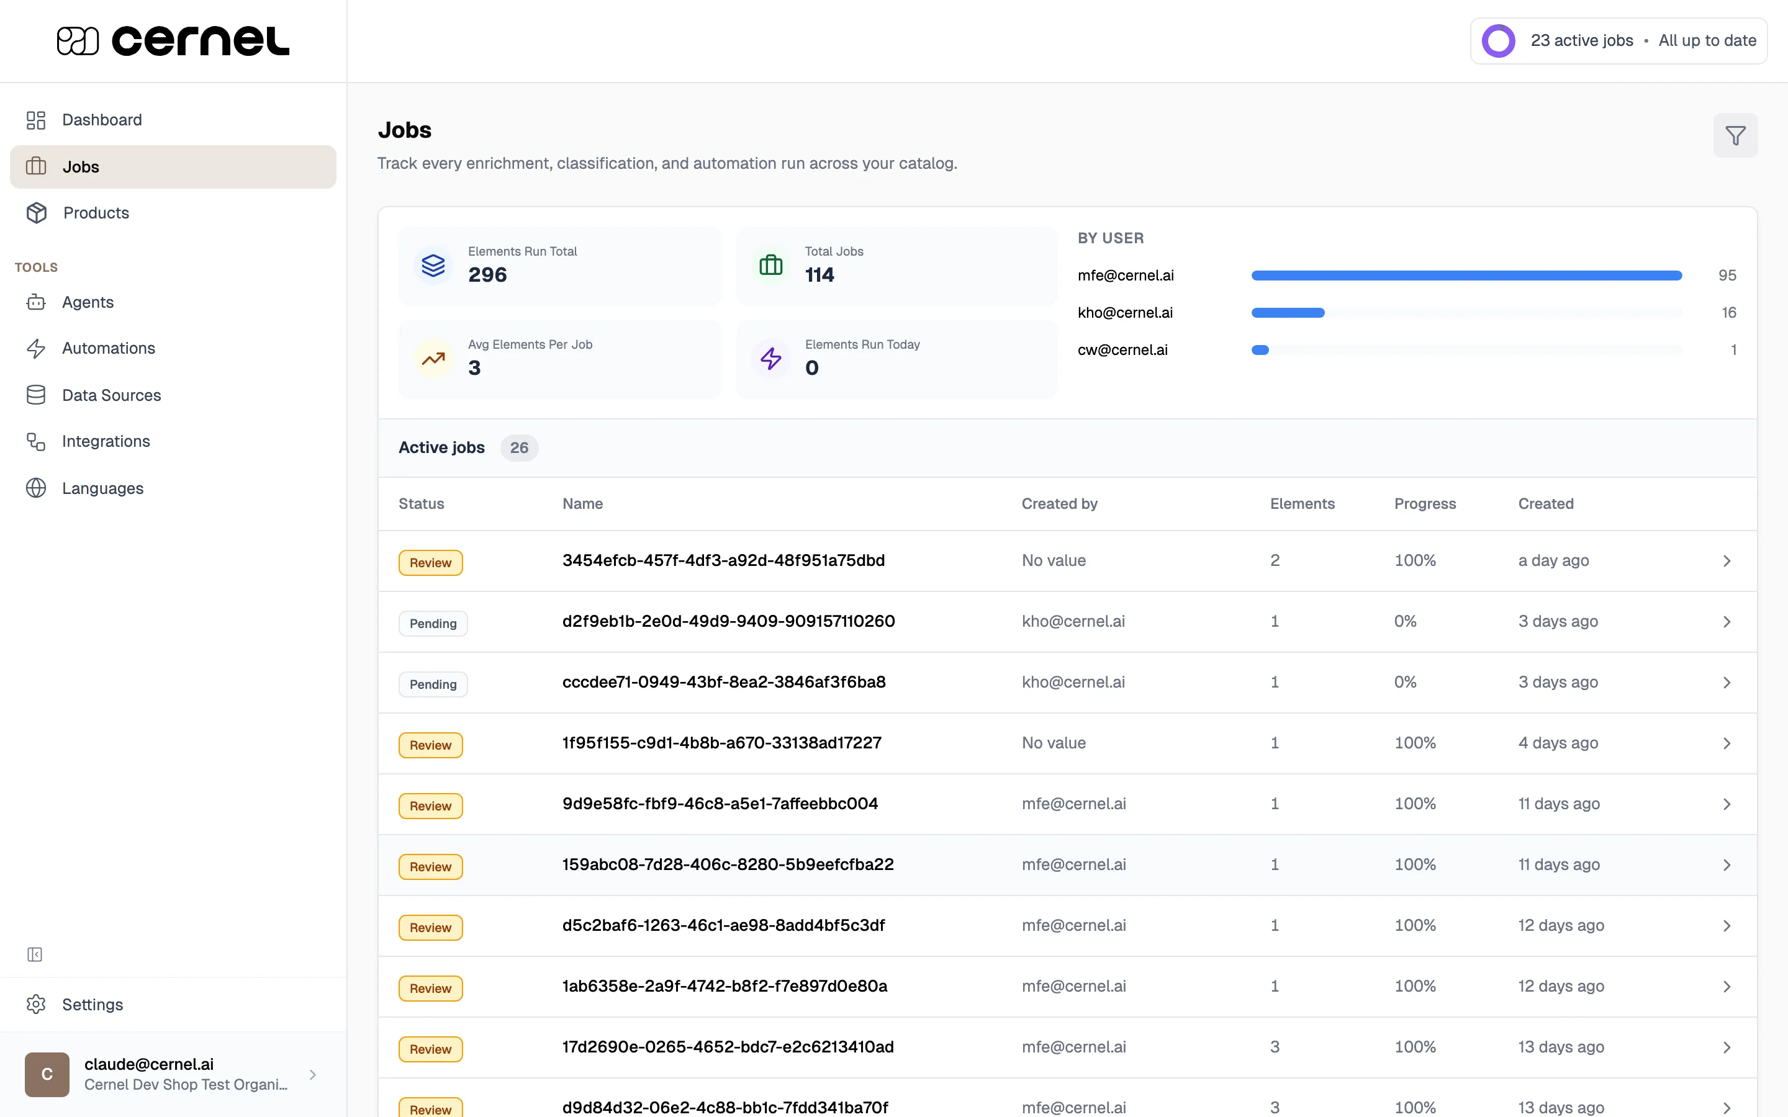Viewport: 1788px width, 1117px height.
Task: Click Pending badge for job d2f9eb1b
Action: pyautogui.click(x=433, y=623)
